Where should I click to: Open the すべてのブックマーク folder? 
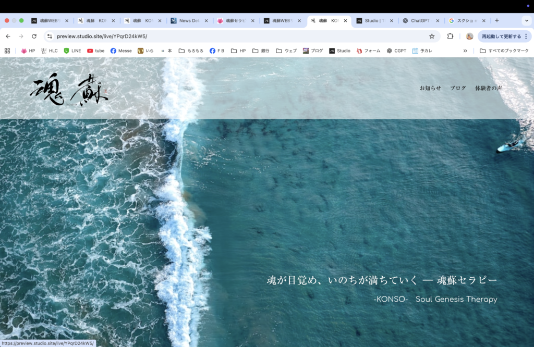coord(503,51)
